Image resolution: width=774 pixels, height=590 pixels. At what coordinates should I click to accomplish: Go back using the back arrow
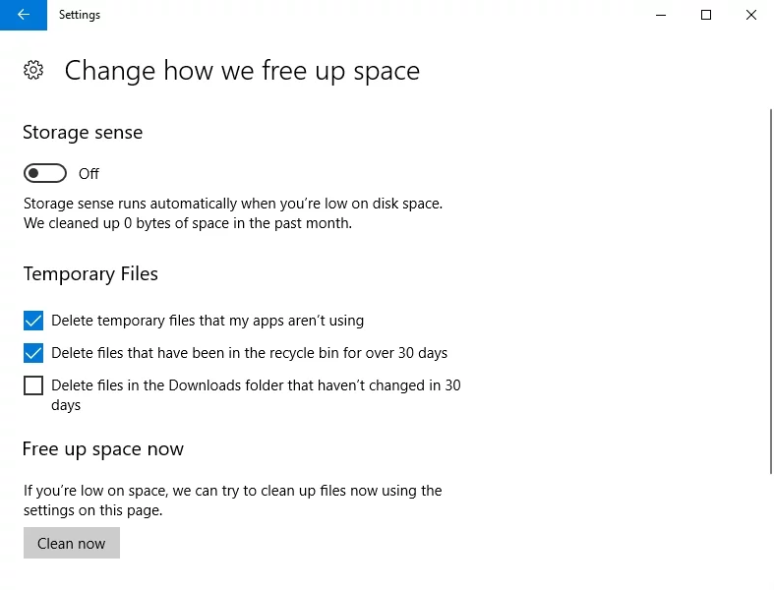tap(24, 15)
